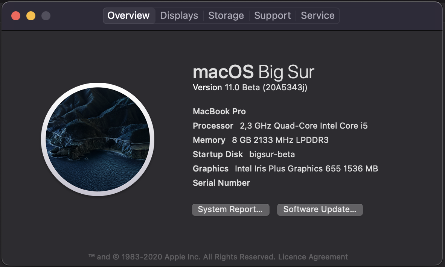
Task: Select the Overview tab
Action: coord(128,16)
